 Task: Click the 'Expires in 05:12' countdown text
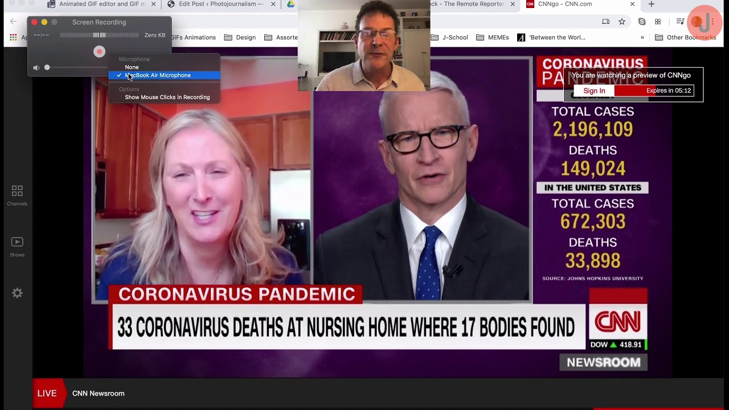tap(669, 91)
